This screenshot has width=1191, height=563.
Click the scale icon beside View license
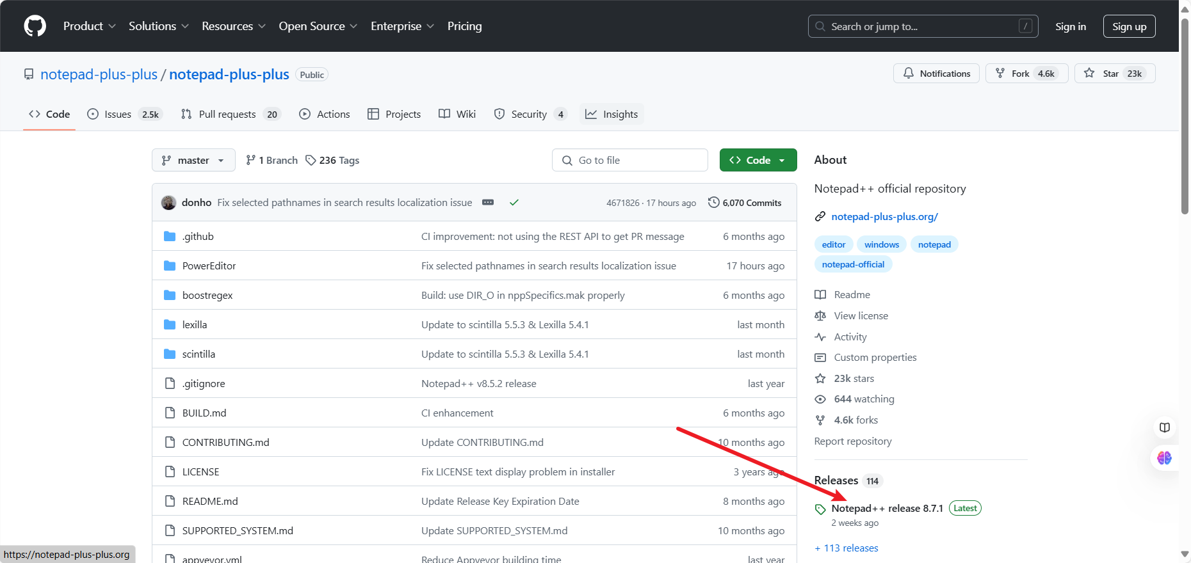tap(820, 315)
